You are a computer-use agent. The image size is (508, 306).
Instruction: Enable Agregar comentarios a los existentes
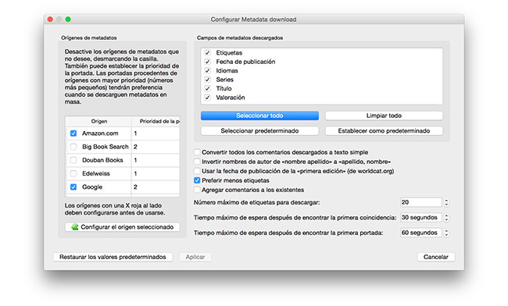[197, 190]
